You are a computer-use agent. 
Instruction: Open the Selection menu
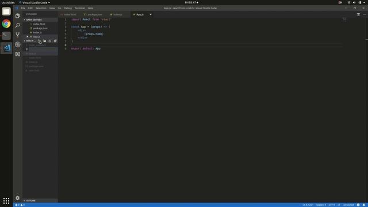[41, 8]
